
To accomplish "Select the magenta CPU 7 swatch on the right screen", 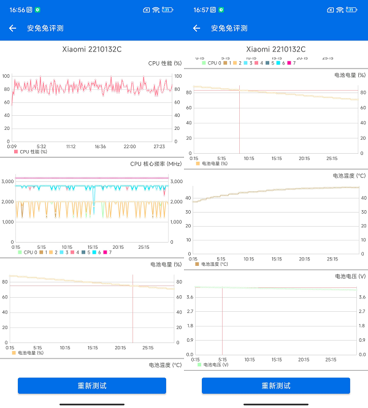I will [x=289, y=63].
